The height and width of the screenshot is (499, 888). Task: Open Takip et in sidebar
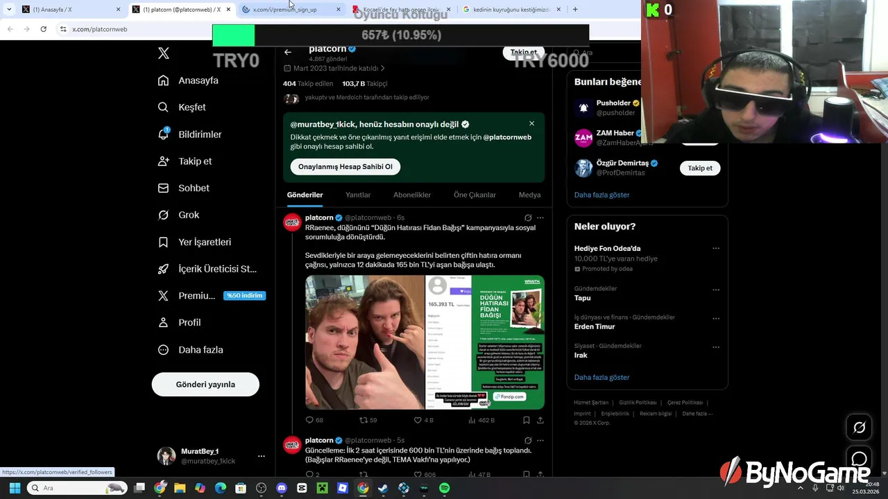tap(185, 161)
